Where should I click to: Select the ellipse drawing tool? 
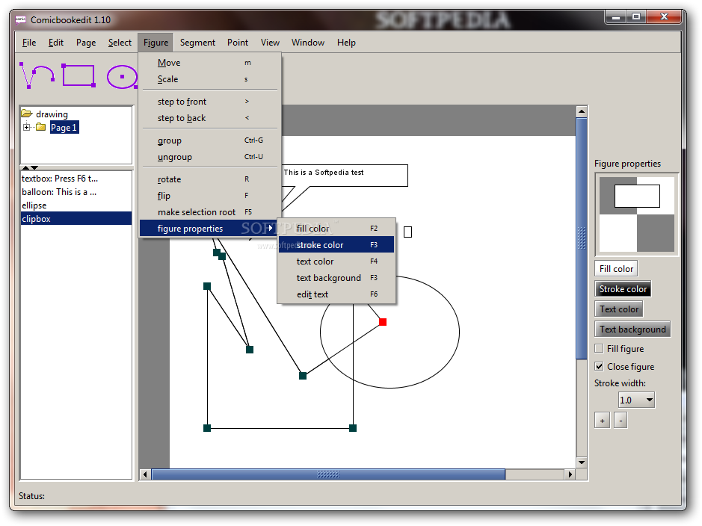coord(122,76)
